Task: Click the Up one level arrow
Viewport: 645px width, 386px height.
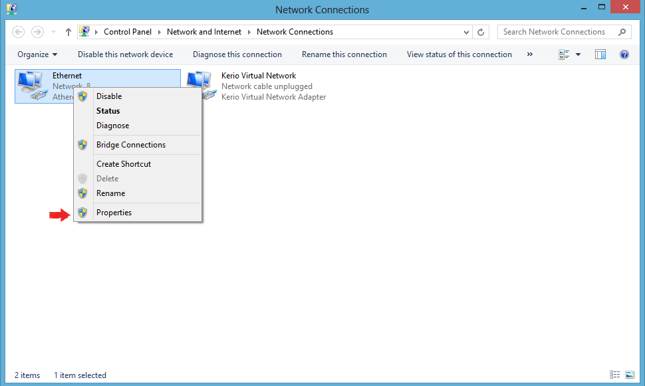Action: click(68, 32)
